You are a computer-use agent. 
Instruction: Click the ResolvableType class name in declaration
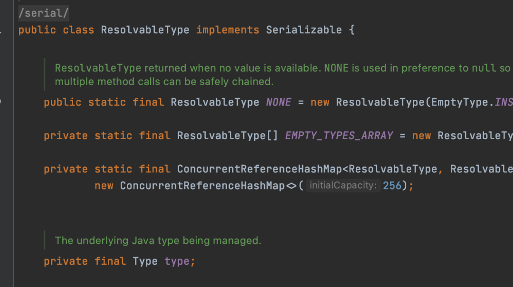145,30
